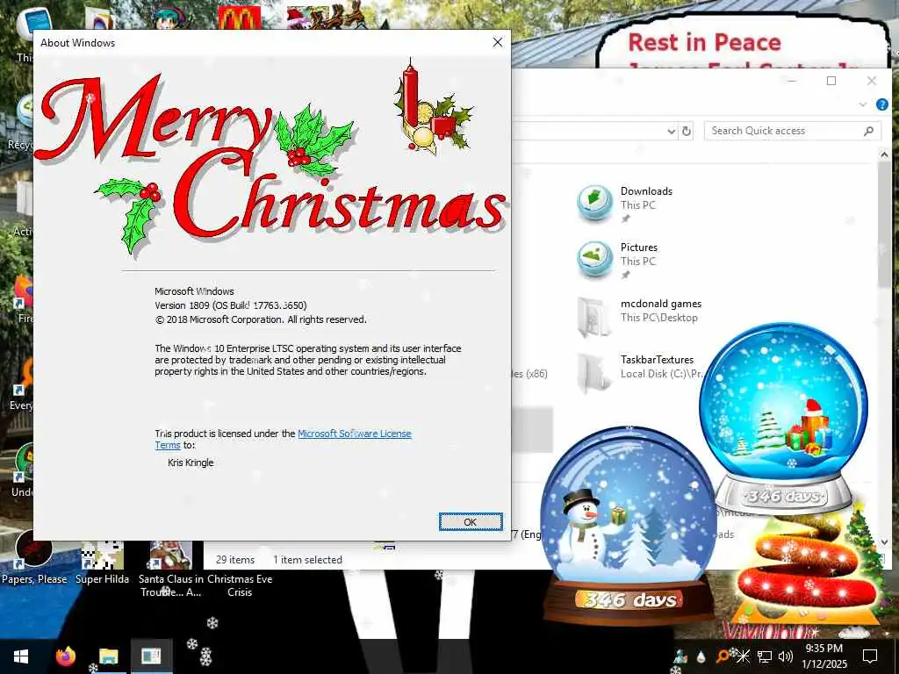This screenshot has width=899, height=674.
Task: Open File Explorer from the taskbar
Action: coord(108,656)
